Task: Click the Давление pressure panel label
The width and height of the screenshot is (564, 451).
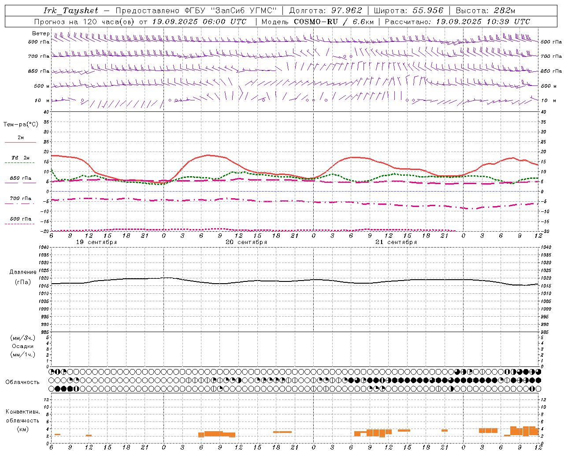Action: [x=23, y=272]
